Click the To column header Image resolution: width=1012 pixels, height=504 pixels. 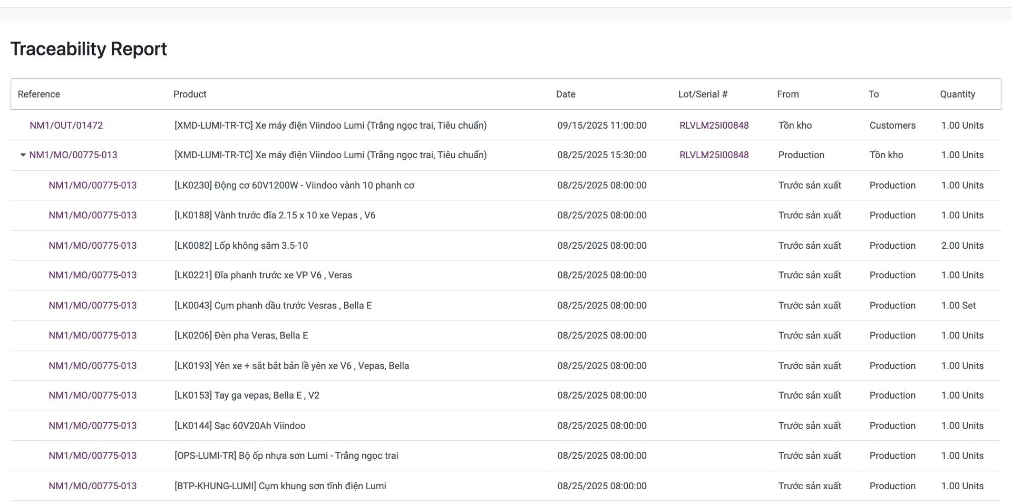(873, 94)
